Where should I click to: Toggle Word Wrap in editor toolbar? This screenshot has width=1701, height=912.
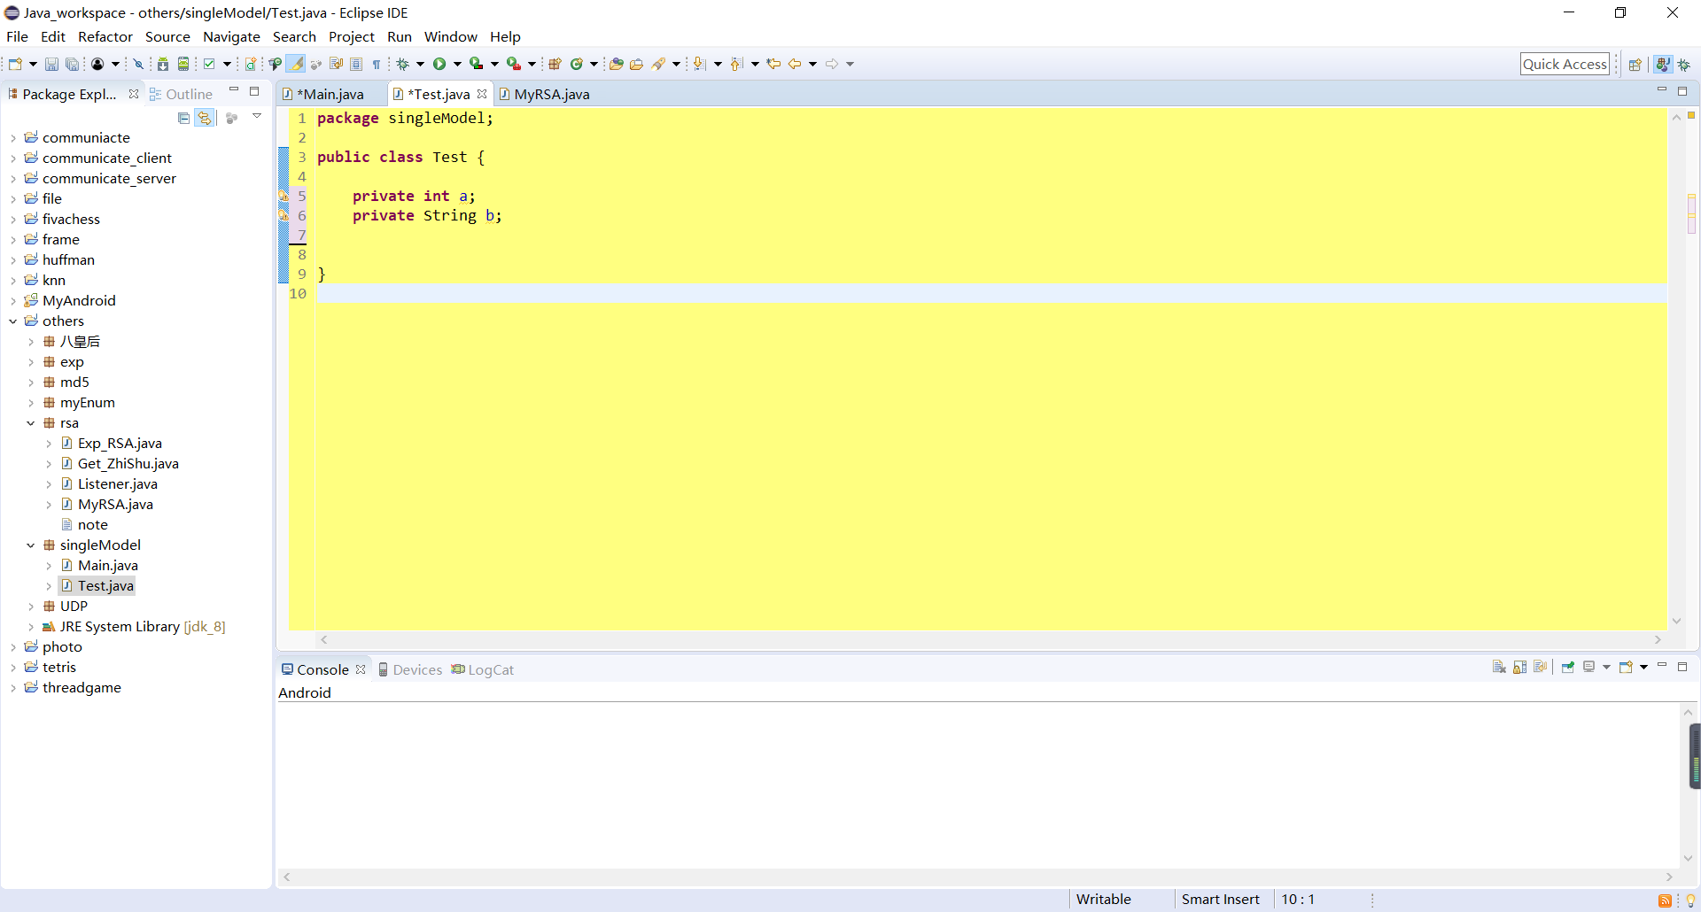pos(336,64)
